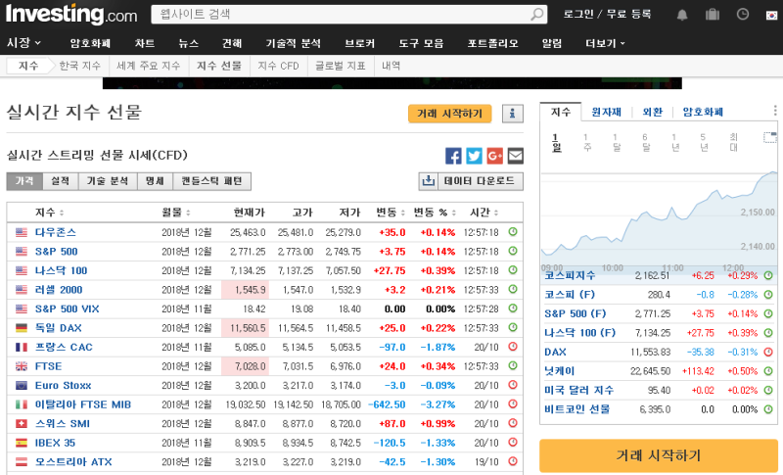Screen dimensions: 783x475
Task: Click large 거래 시작하기 button in sidebar
Action: (x=658, y=455)
